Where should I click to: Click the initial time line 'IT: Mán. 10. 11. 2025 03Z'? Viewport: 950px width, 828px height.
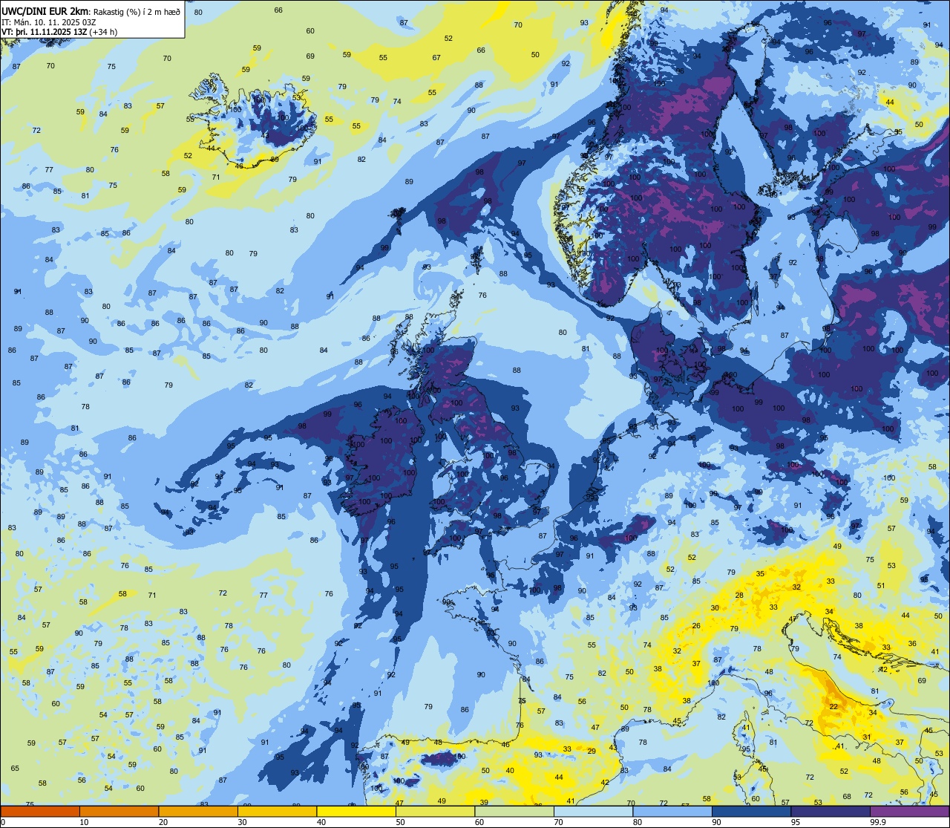click(x=47, y=22)
